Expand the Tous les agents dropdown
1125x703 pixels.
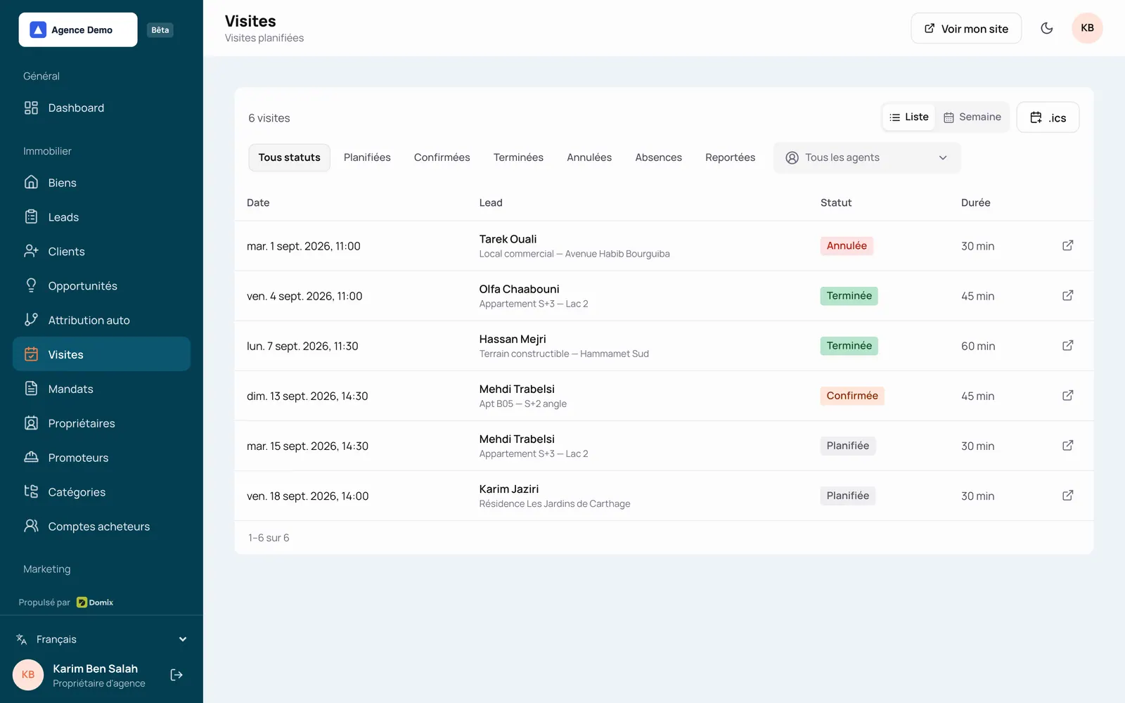click(x=866, y=157)
